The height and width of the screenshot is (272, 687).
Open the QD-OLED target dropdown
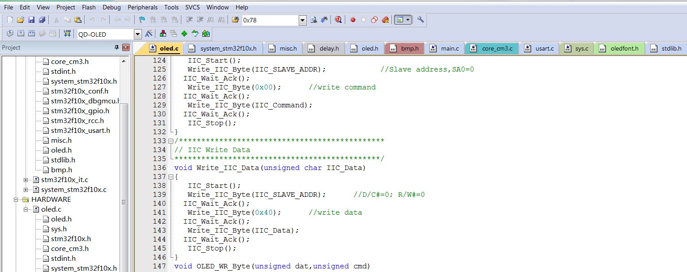click(x=137, y=34)
